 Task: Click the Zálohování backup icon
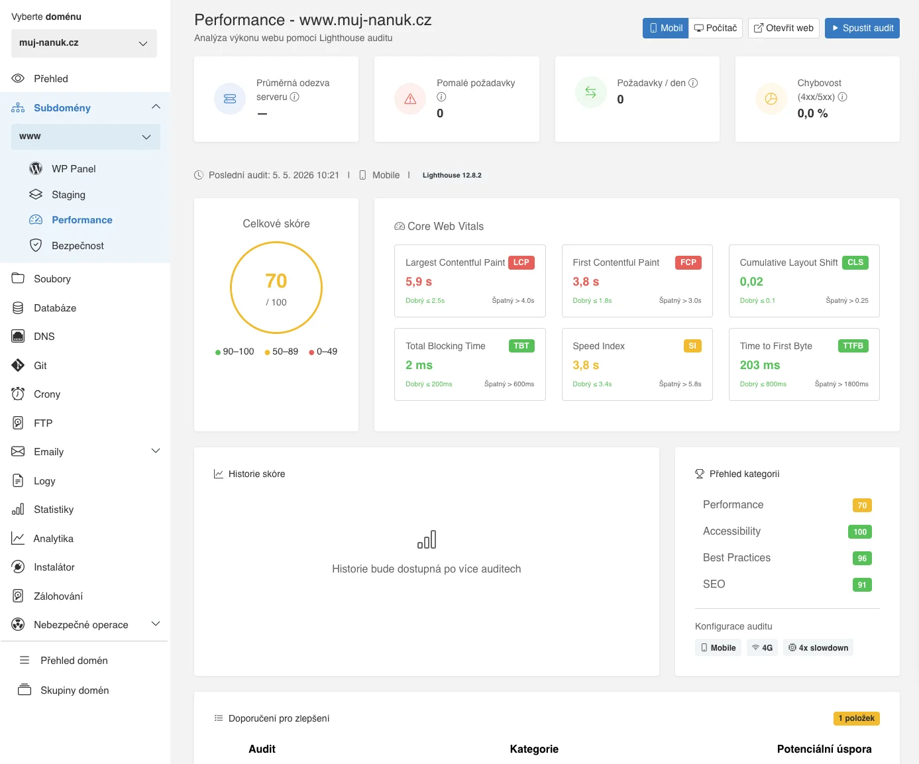(x=18, y=596)
